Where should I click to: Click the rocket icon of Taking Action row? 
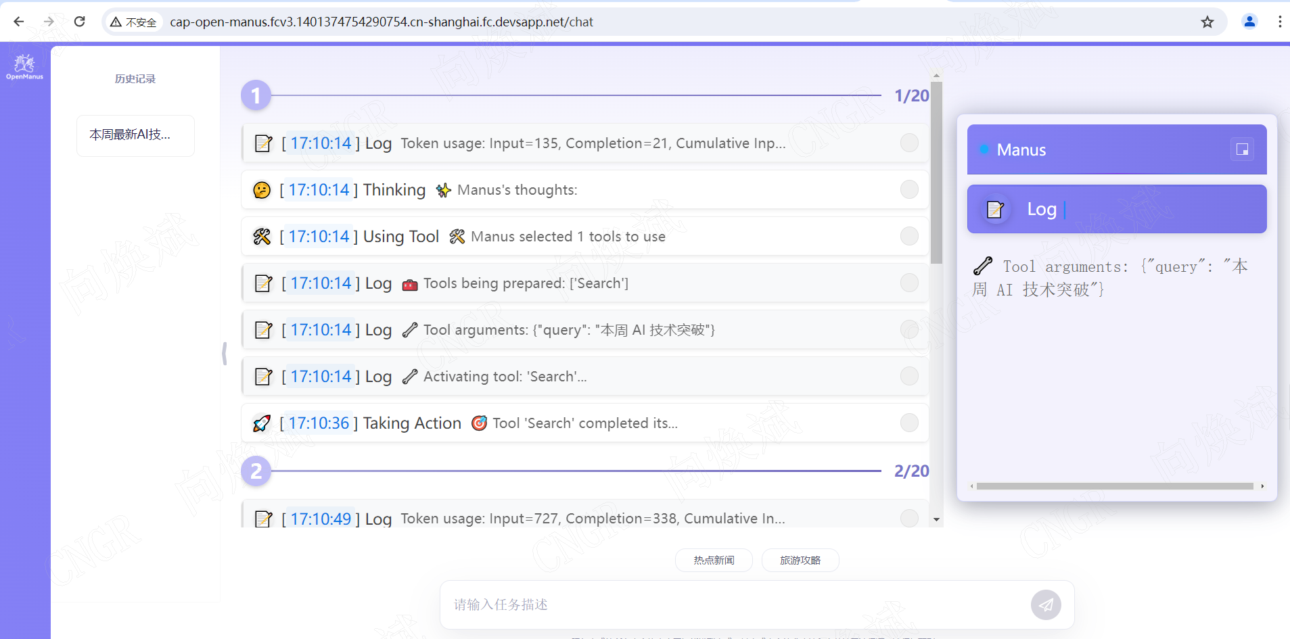click(262, 423)
